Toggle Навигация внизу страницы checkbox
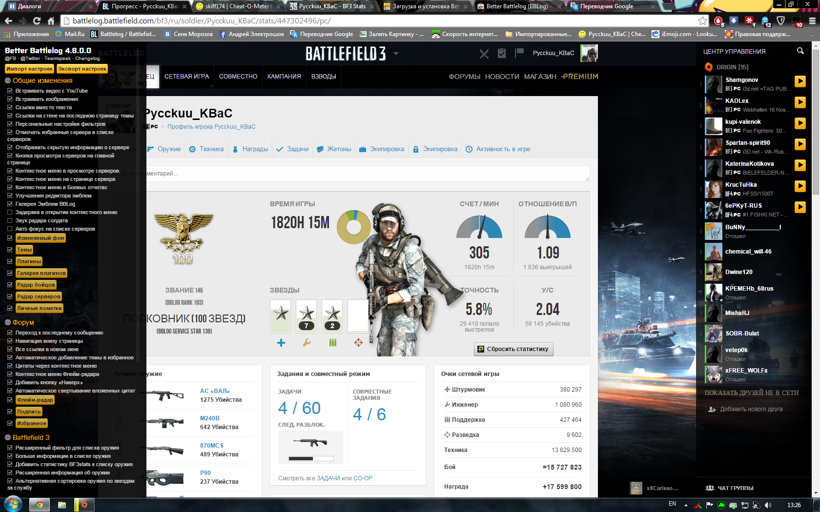Image resolution: width=820 pixels, height=512 pixels. tap(10, 341)
